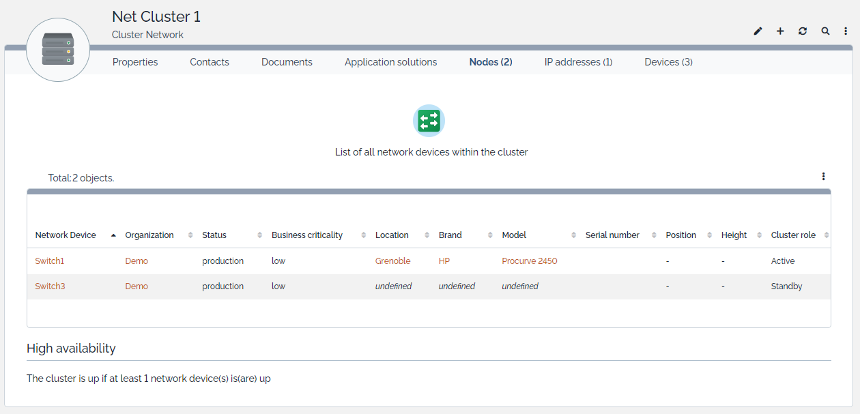Open the list options kebab menu above table
This screenshot has width=860, height=414.
coord(824,177)
